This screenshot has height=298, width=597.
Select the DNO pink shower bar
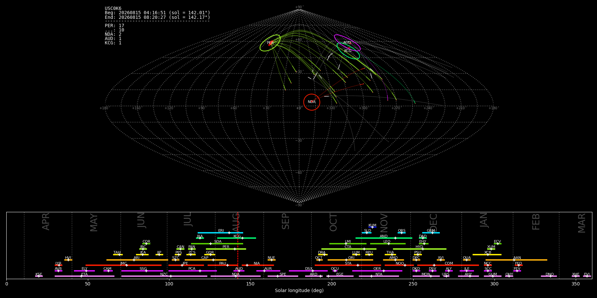(549, 276)
